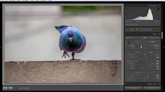This screenshot has height=92, width=165.
Task: Click the Contrast value +20
Action: tap(157, 57)
